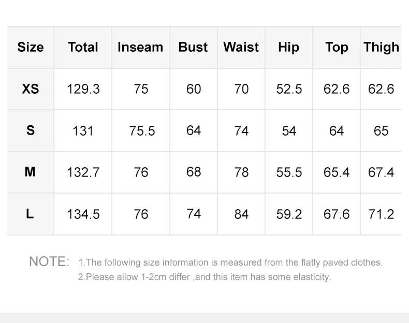The width and height of the screenshot is (409, 323).
Task: Select the M size row label
Action: [31, 172]
